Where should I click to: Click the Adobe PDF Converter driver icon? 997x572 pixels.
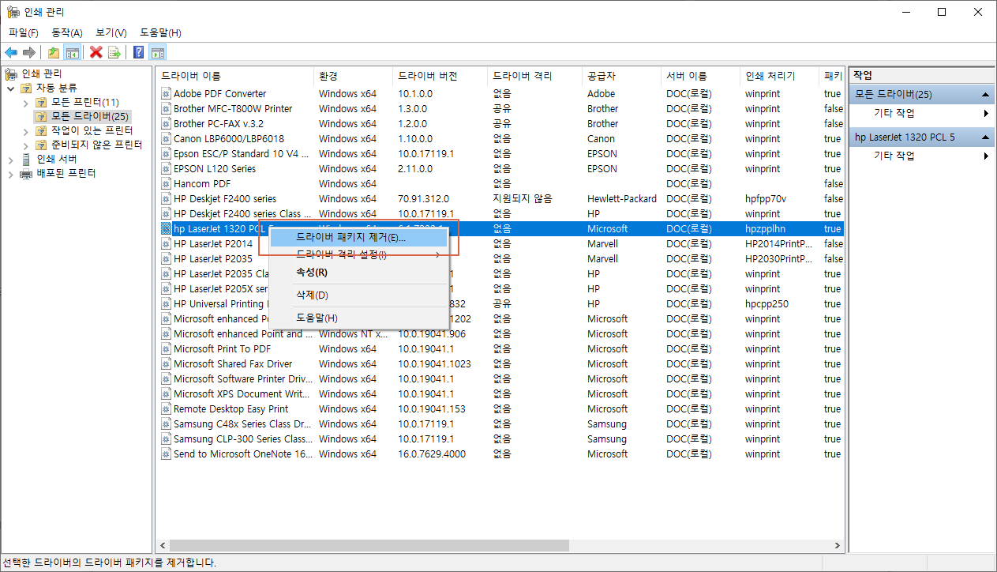click(x=166, y=93)
